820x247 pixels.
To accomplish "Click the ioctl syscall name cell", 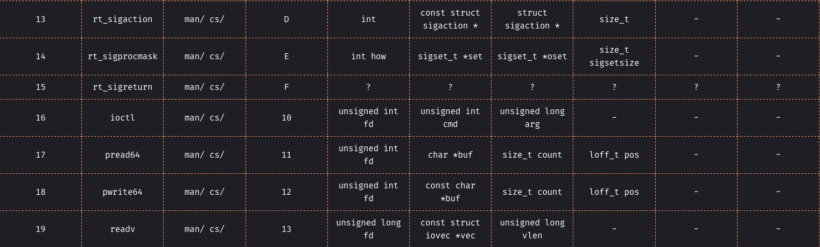I will (x=123, y=118).
